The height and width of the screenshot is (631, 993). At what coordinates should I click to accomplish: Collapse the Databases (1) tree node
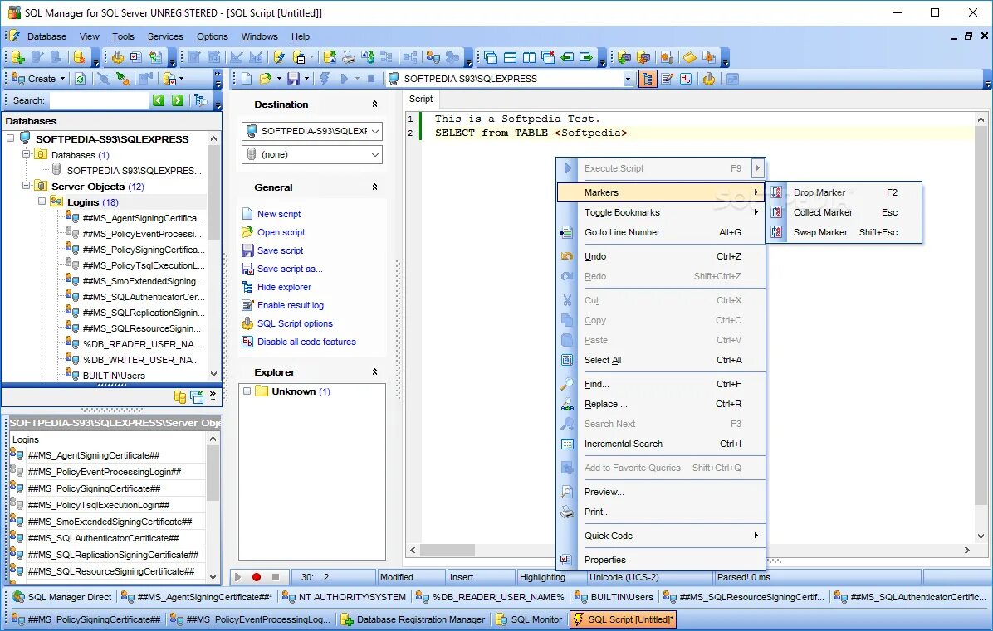point(26,154)
